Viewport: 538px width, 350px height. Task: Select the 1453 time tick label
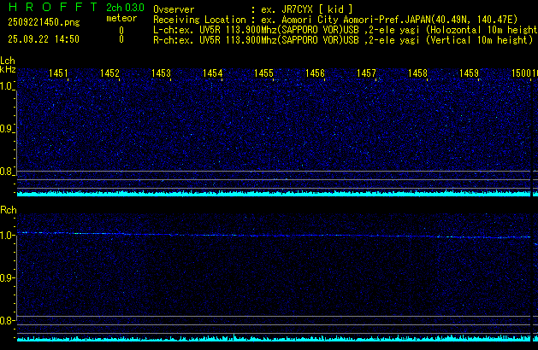click(161, 74)
